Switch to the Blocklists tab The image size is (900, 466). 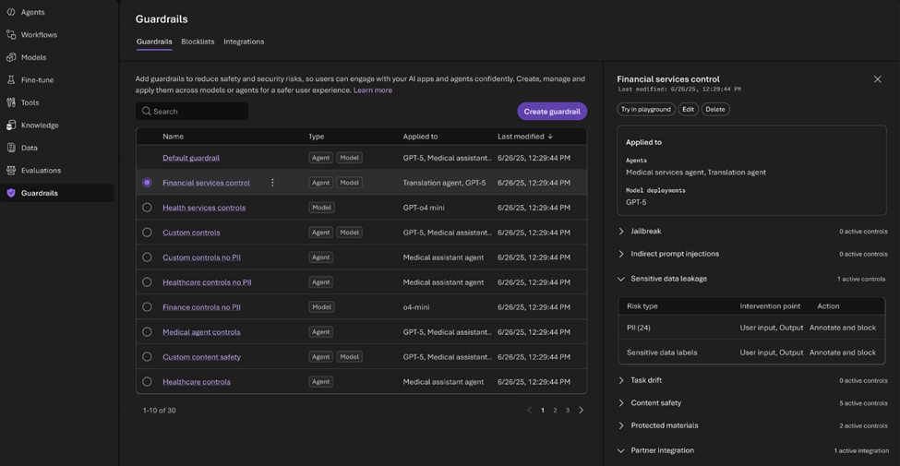pos(198,42)
